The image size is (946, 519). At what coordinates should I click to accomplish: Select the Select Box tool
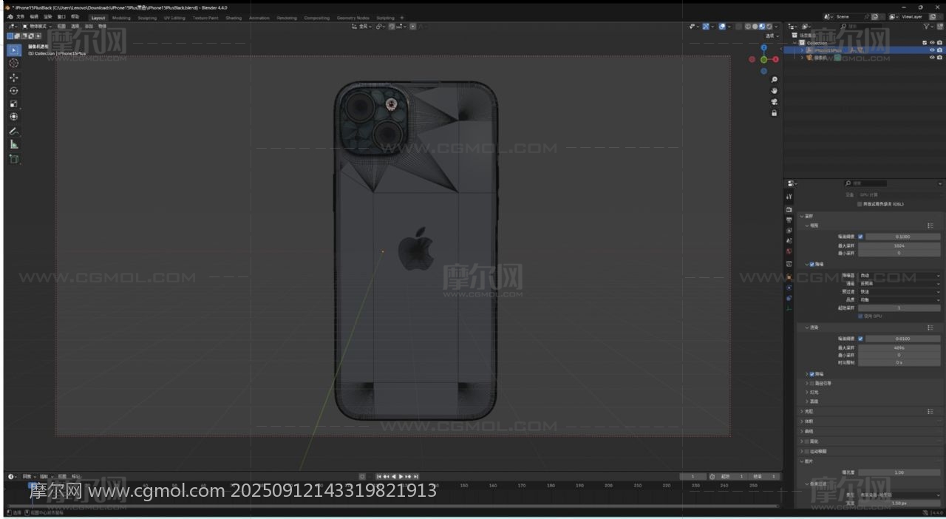tap(13, 50)
